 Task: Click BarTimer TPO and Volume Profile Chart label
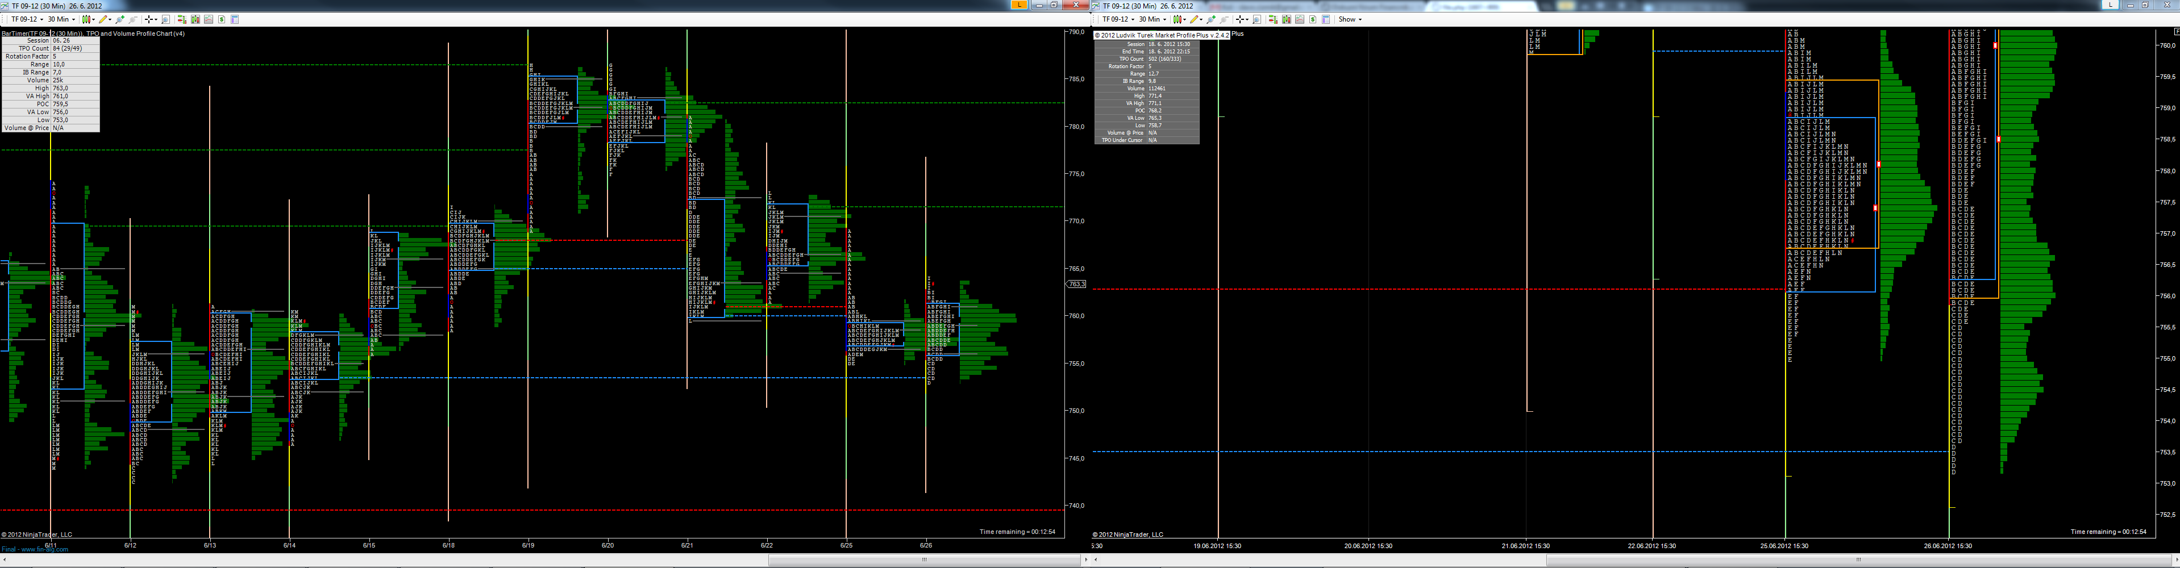93,34
